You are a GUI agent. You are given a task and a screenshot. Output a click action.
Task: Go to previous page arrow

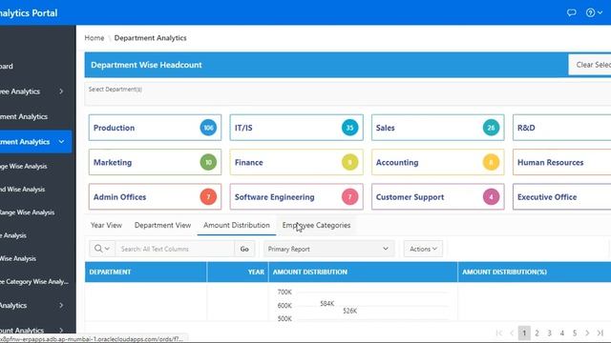512,333
